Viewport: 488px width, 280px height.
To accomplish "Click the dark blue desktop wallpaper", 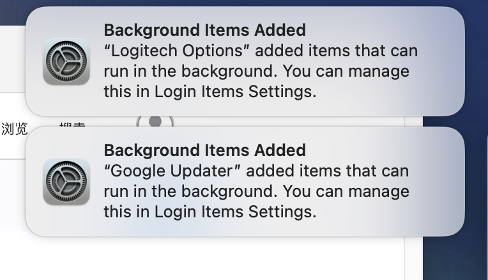I will (455, 256).
